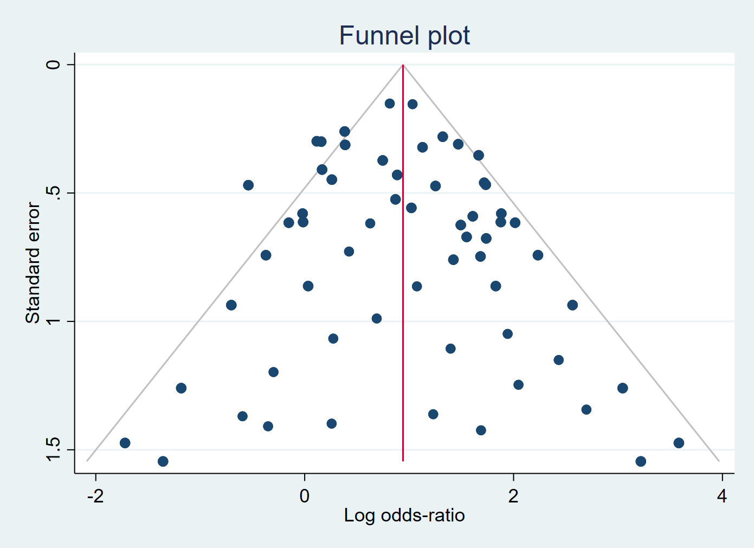Select the leftmost data point in the plot

point(125,443)
